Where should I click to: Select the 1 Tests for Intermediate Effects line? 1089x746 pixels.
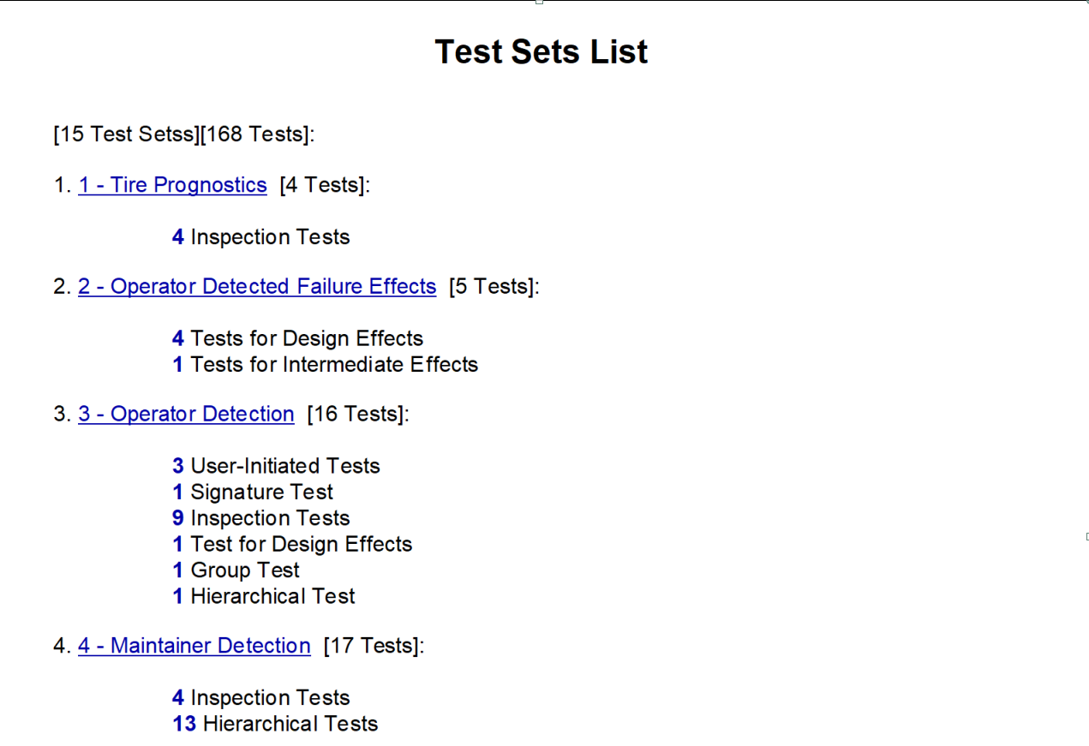(x=326, y=365)
